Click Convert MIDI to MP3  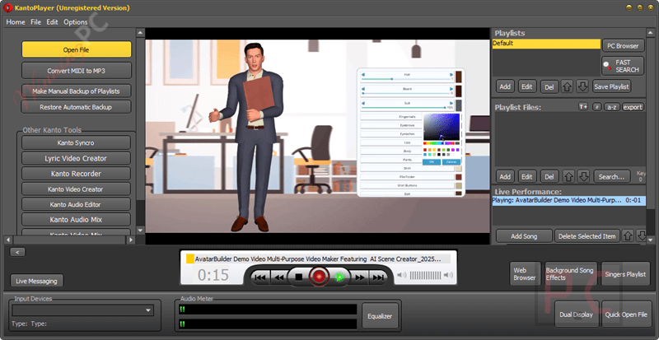click(x=76, y=71)
